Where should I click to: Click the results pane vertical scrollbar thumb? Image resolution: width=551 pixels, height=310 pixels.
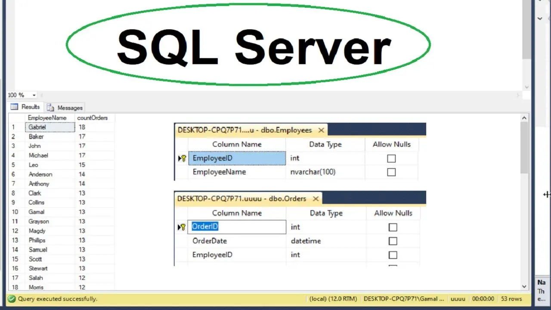[x=524, y=147]
